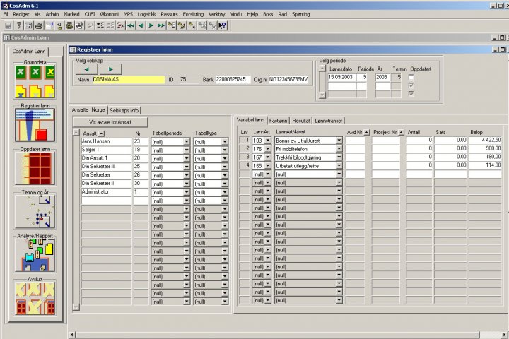Image resolution: width=509 pixels, height=339 pixels.
Task: Open Tabellperiode dropdown for Jens Hansen
Action: coord(187,142)
